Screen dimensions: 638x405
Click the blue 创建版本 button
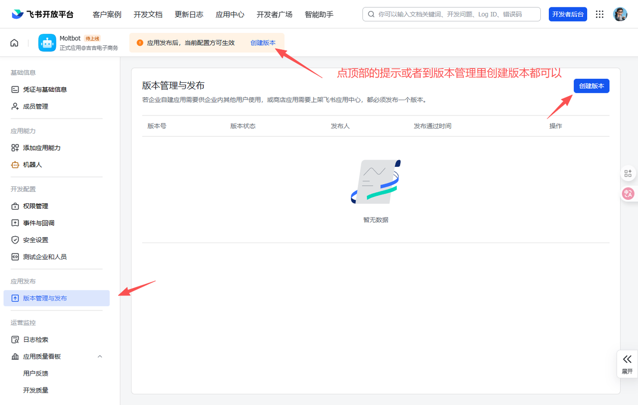pos(591,86)
